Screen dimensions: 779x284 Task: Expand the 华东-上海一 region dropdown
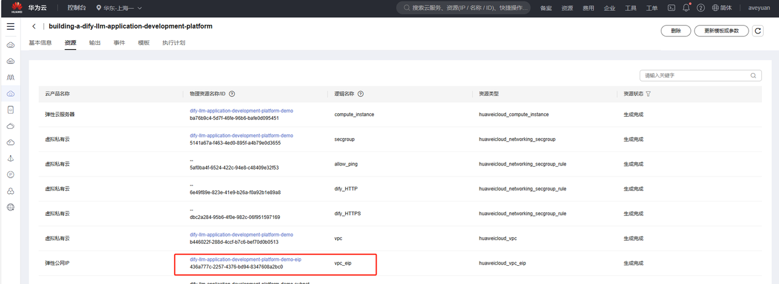(x=119, y=8)
